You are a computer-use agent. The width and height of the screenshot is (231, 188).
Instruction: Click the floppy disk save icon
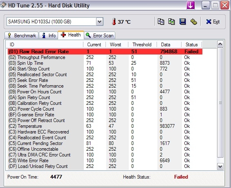pos(182,22)
